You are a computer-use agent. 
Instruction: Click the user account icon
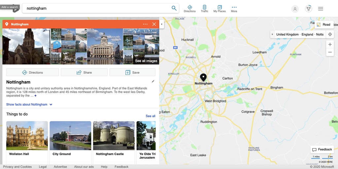[295, 9]
